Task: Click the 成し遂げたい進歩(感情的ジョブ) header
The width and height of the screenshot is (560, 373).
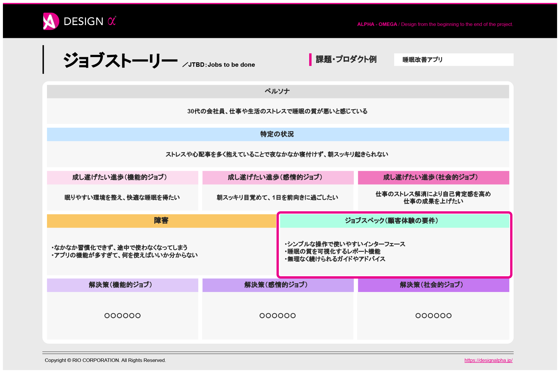Action: (x=278, y=177)
